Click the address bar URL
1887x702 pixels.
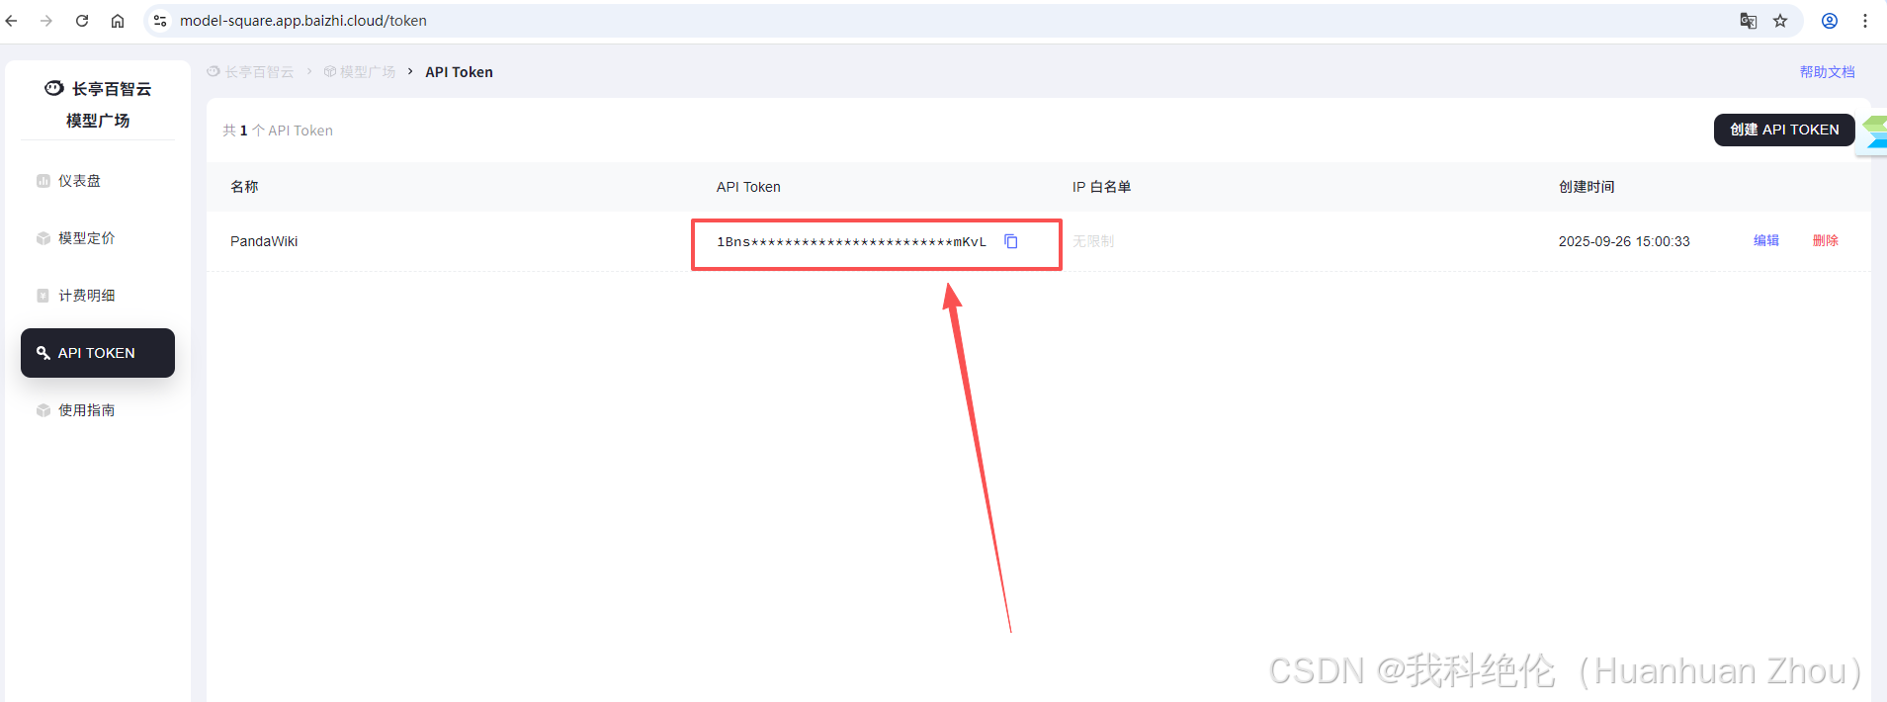pos(303,21)
